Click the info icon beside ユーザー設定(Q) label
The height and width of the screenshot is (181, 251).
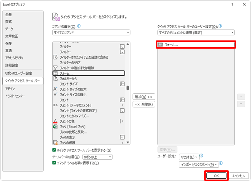pyautogui.click(x=220, y=26)
